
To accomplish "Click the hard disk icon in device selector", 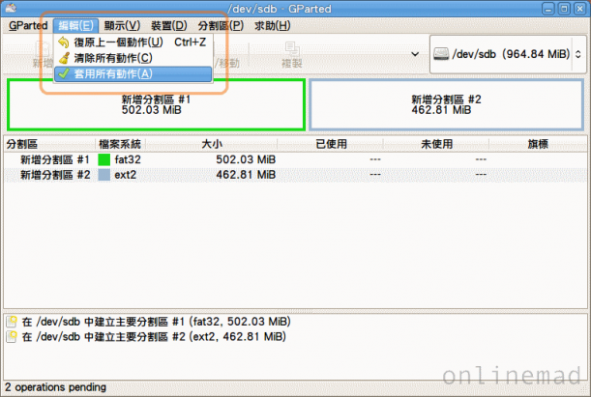I will pos(441,54).
